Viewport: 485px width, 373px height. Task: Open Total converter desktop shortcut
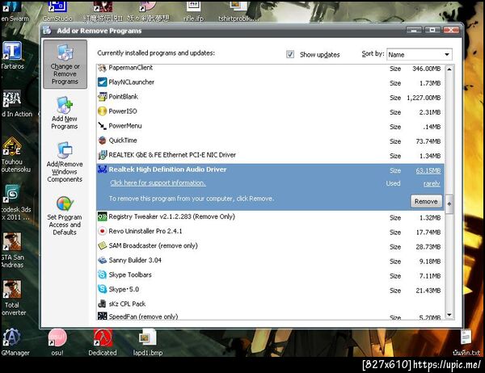pos(12,298)
